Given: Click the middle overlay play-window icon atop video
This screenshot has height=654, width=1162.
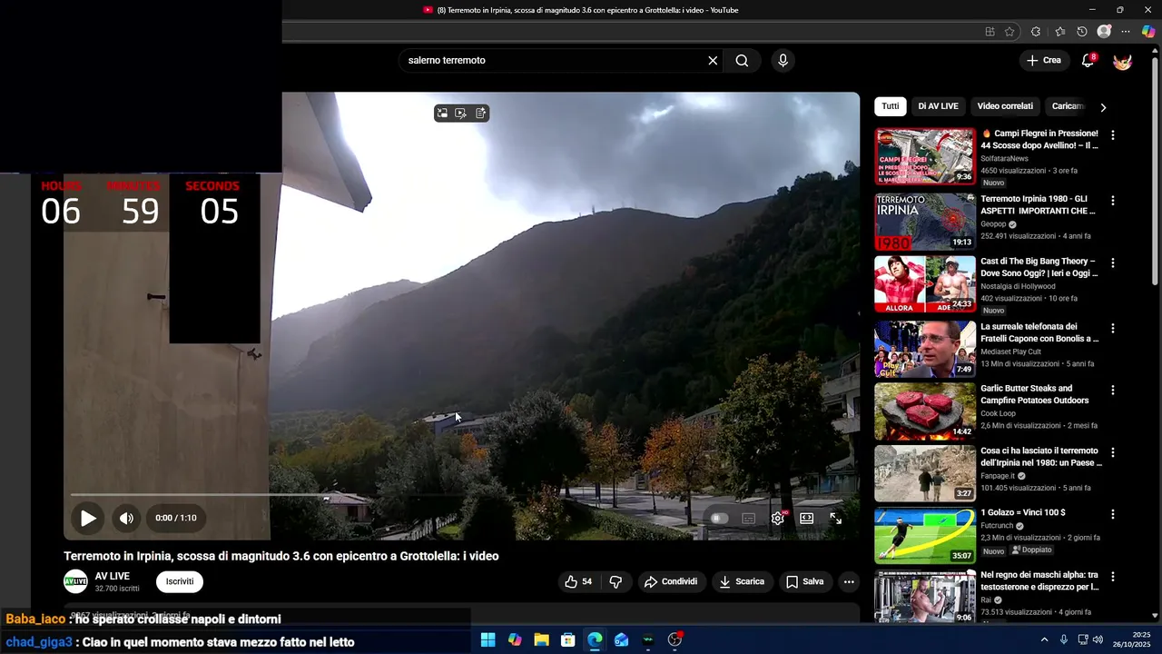Looking at the screenshot, I should [461, 114].
